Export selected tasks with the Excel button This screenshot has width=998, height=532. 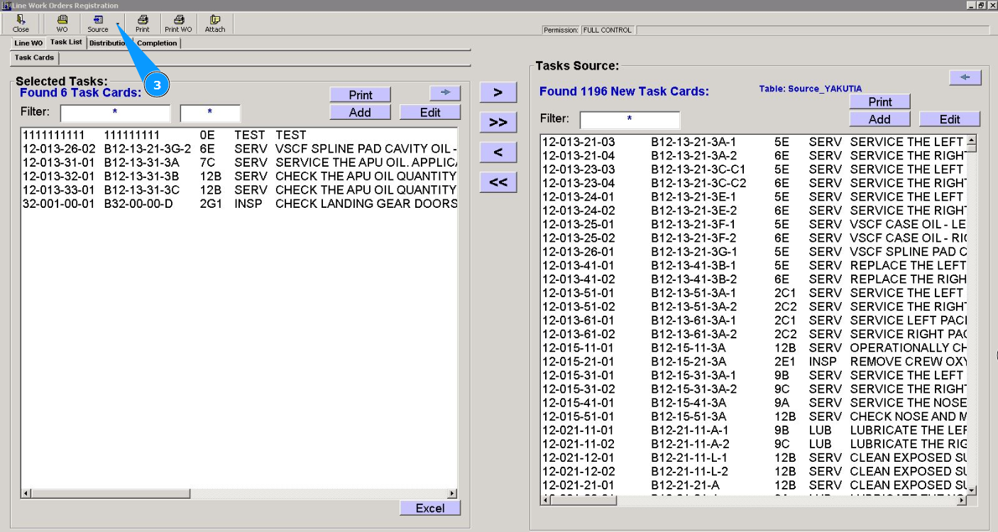pyautogui.click(x=430, y=508)
